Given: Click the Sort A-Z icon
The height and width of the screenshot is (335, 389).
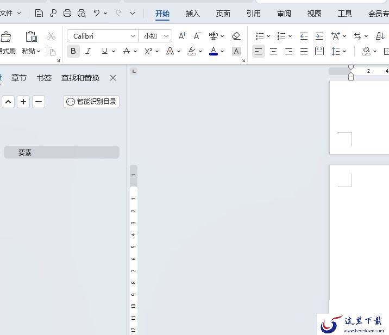Looking at the screenshot, I should [x=380, y=36].
